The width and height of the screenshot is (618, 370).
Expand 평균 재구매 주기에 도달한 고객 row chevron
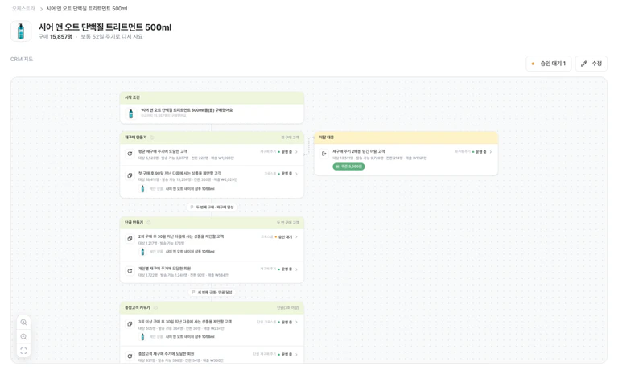coord(296,152)
